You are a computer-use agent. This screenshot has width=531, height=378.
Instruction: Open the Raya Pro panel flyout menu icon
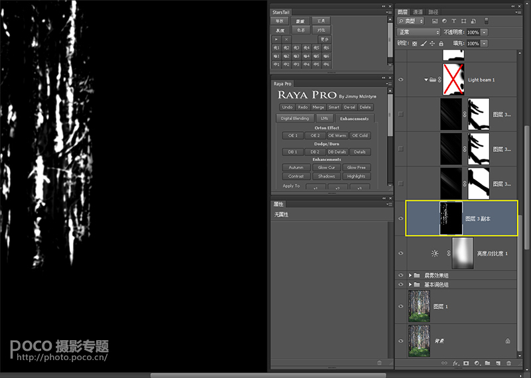[388, 84]
